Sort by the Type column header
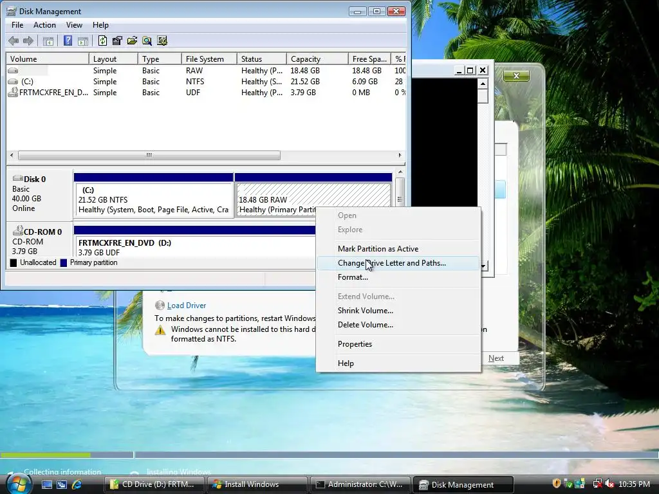The height and width of the screenshot is (494, 659). (x=160, y=59)
